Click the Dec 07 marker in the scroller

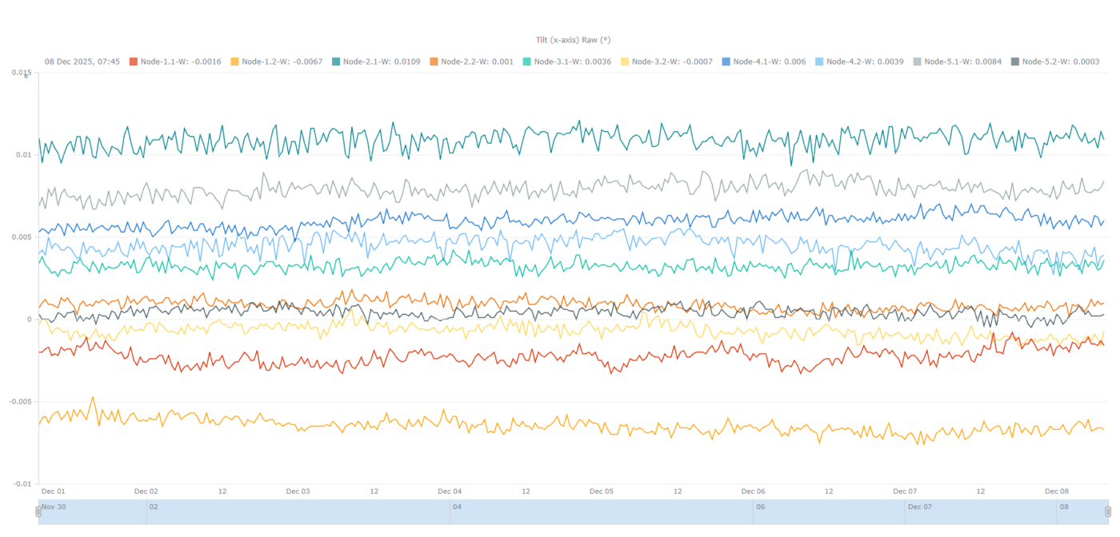click(x=918, y=507)
